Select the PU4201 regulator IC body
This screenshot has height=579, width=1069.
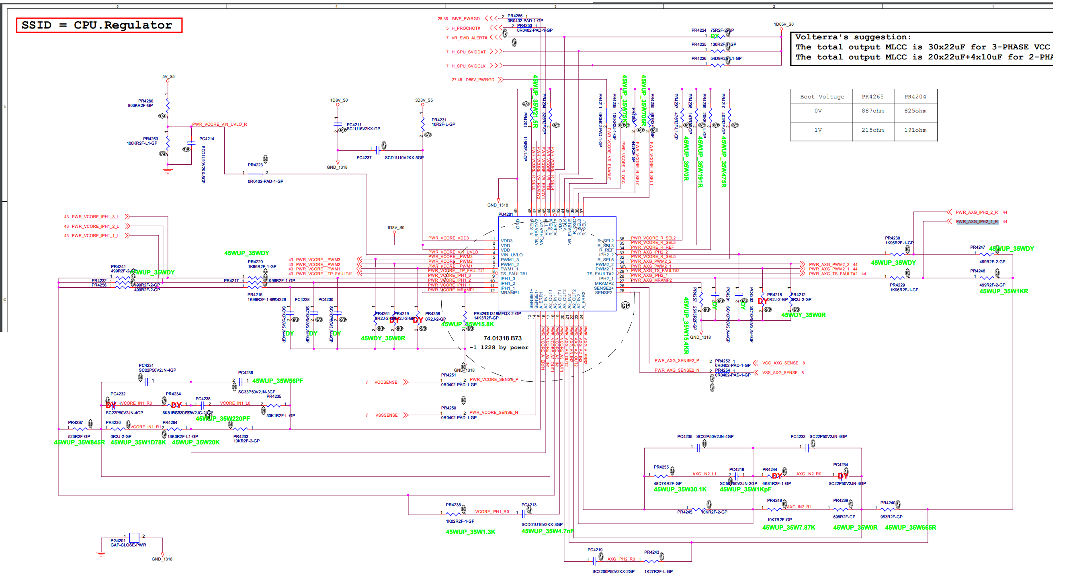click(557, 264)
